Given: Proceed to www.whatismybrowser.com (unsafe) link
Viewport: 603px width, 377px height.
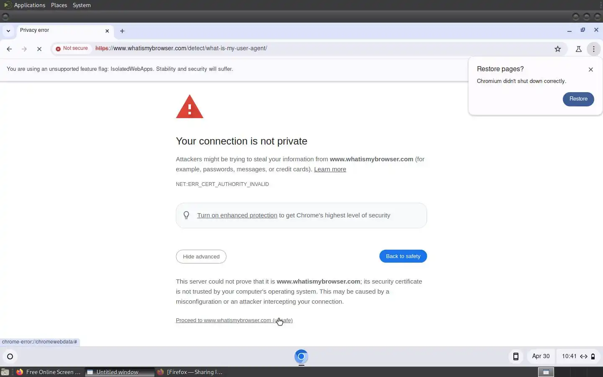Looking at the screenshot, I should [x=234, y=320].
